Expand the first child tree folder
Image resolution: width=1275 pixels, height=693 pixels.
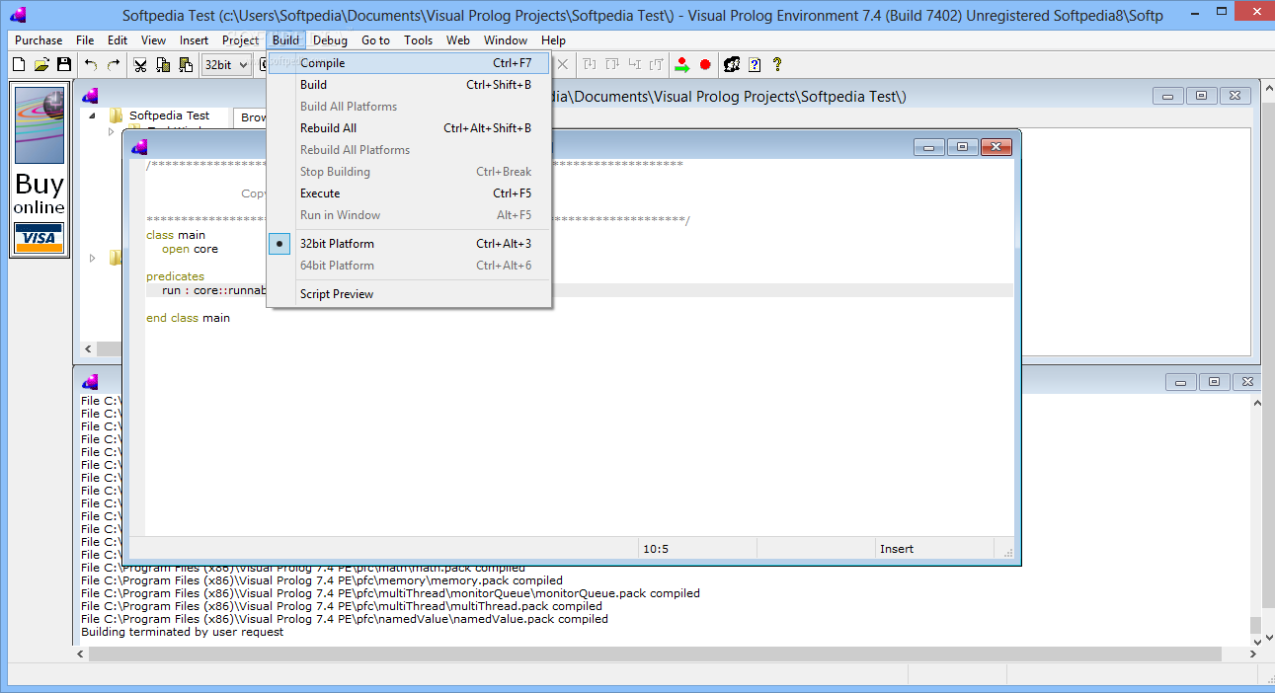tap(112, 131)
